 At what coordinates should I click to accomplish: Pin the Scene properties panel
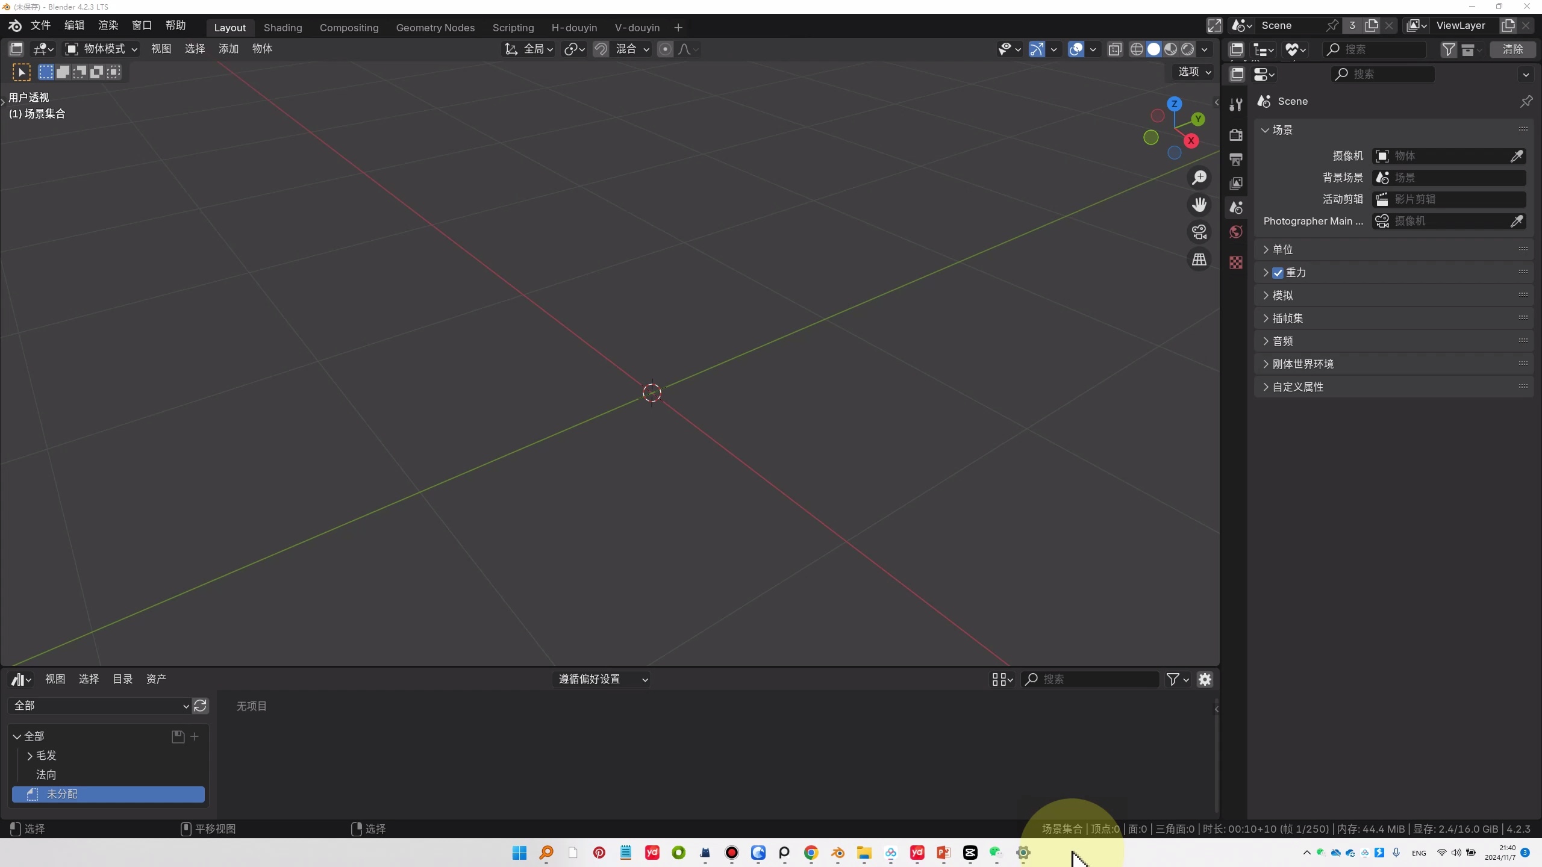click(1526, 101)
